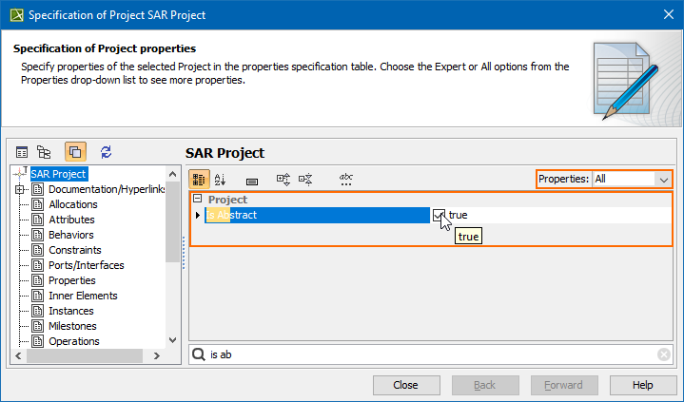Expand all property groups

(x=283, y=179)
